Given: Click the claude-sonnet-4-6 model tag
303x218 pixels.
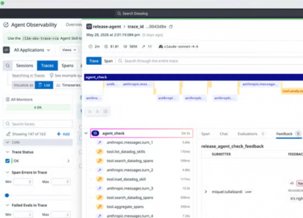Looking at the screenshot, I should (181, 46).
